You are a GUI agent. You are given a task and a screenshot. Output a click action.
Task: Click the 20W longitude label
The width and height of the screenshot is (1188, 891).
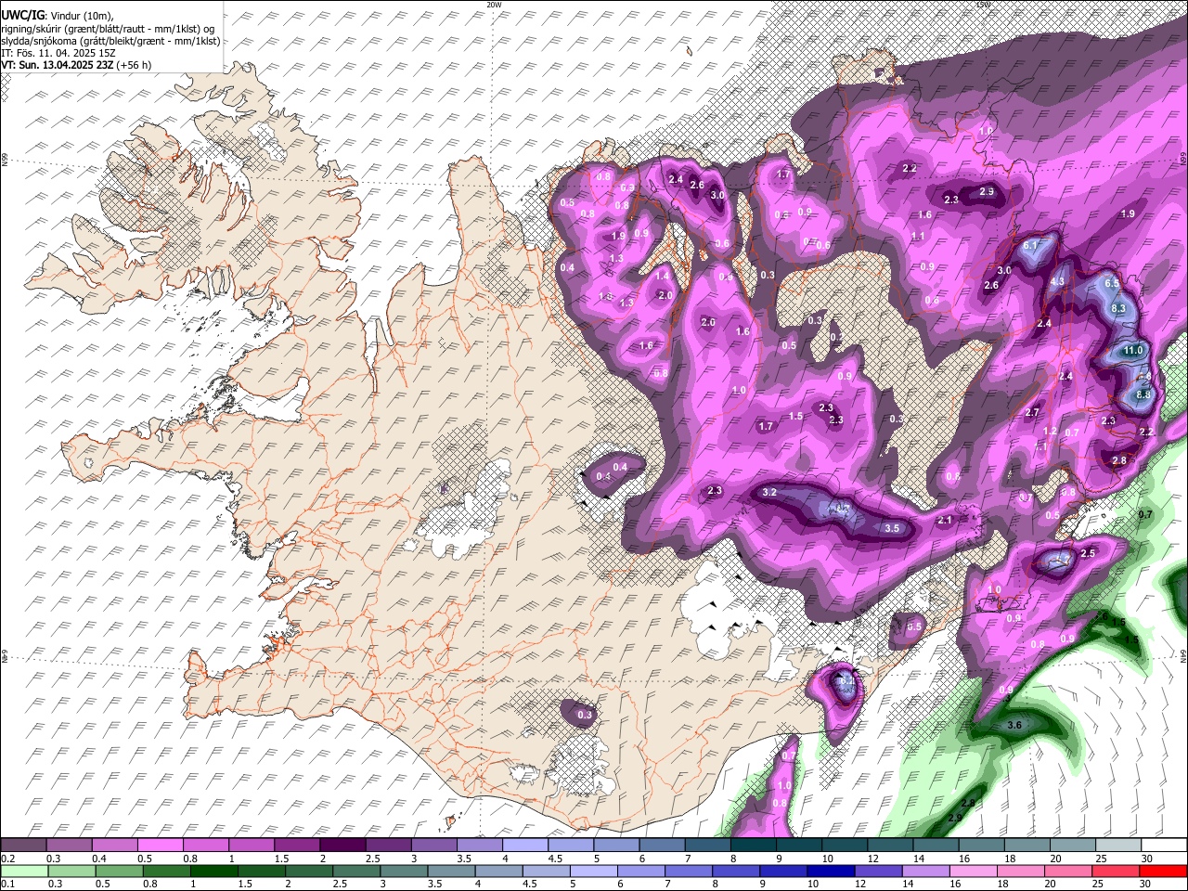pos(494,5)
